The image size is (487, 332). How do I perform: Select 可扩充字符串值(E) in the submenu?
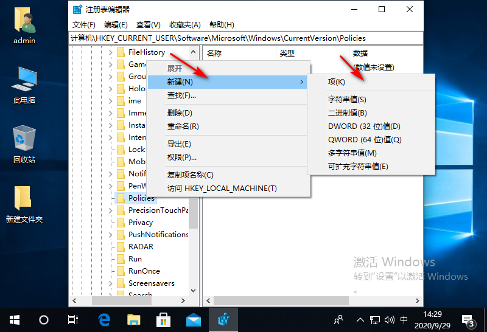(x=371, y=167)
